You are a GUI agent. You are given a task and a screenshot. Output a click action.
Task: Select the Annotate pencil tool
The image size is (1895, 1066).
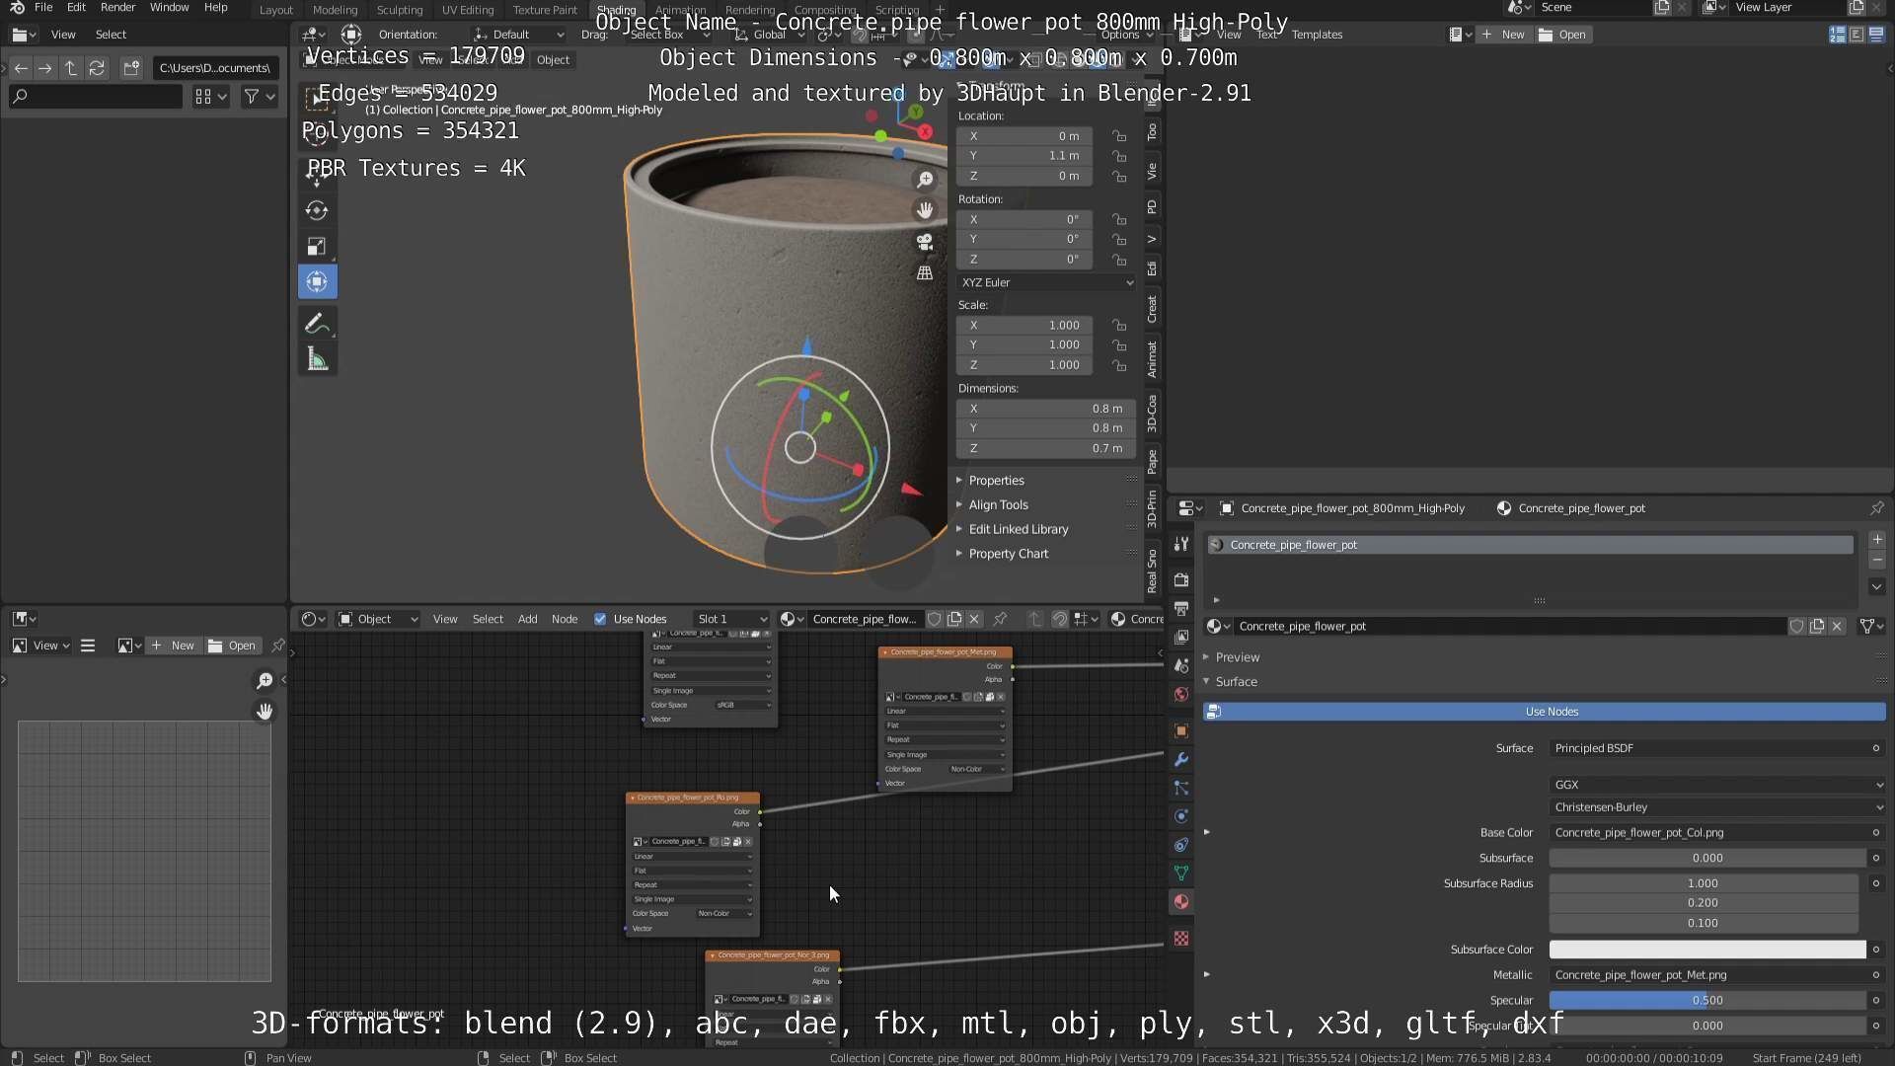pyautogui.click(x=317, y=324)
